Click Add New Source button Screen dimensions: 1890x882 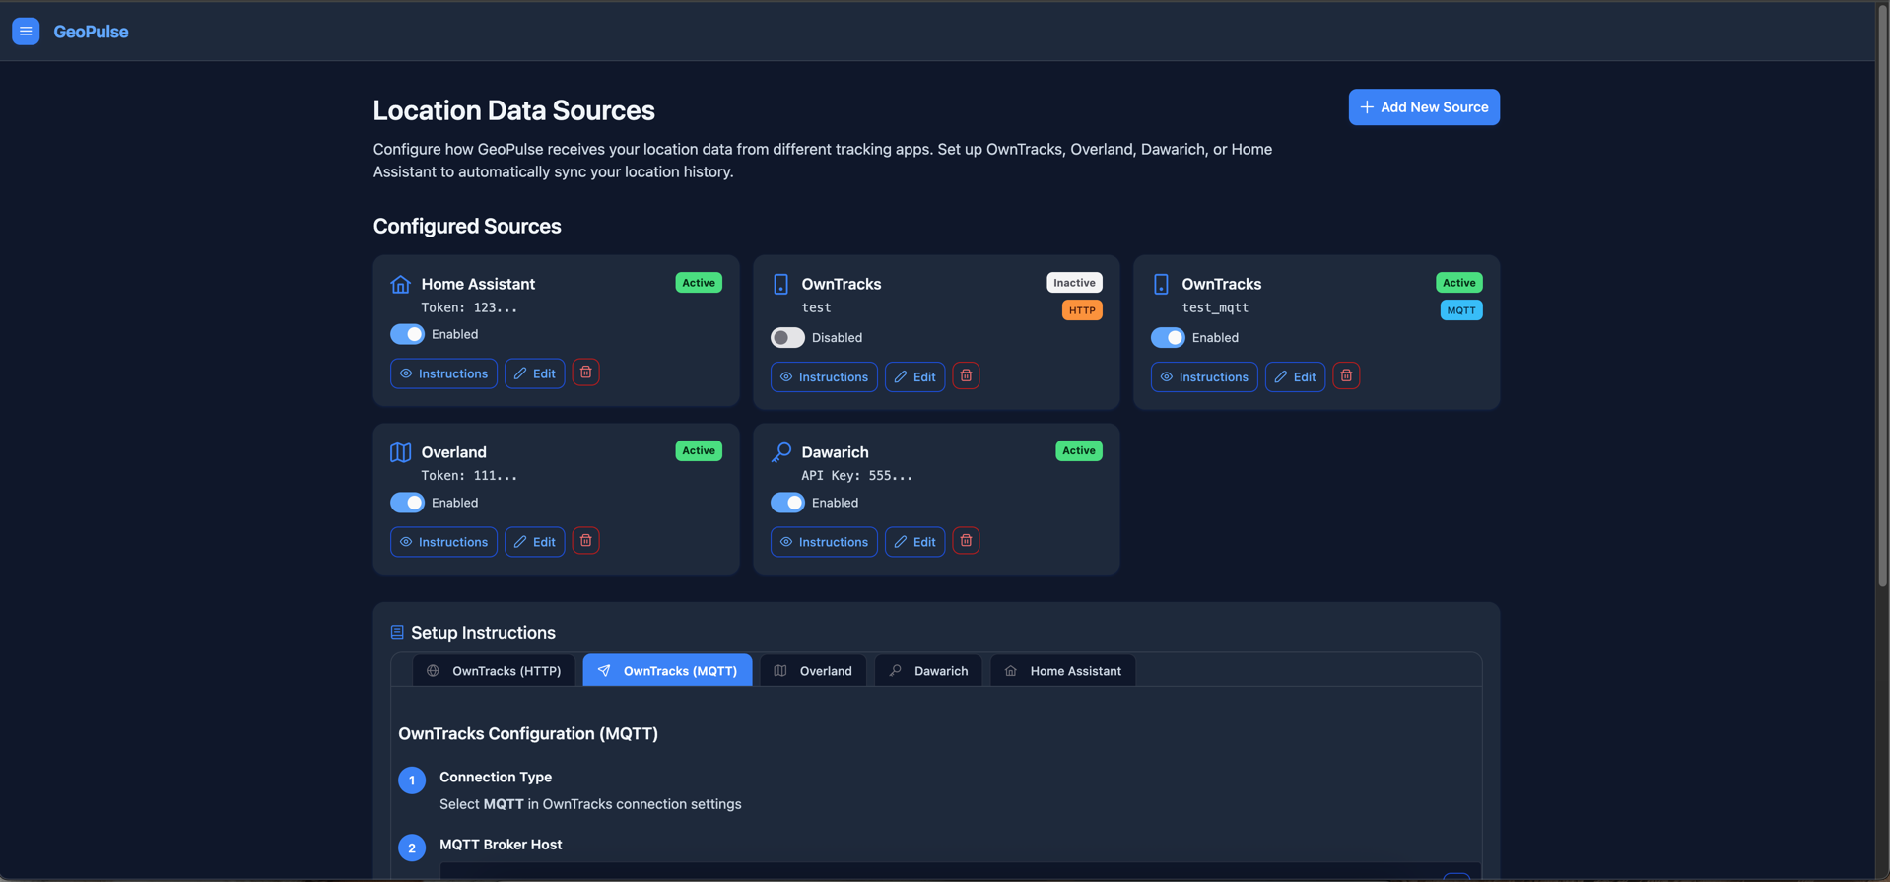pyautogui.click(x=1424, y=107)
